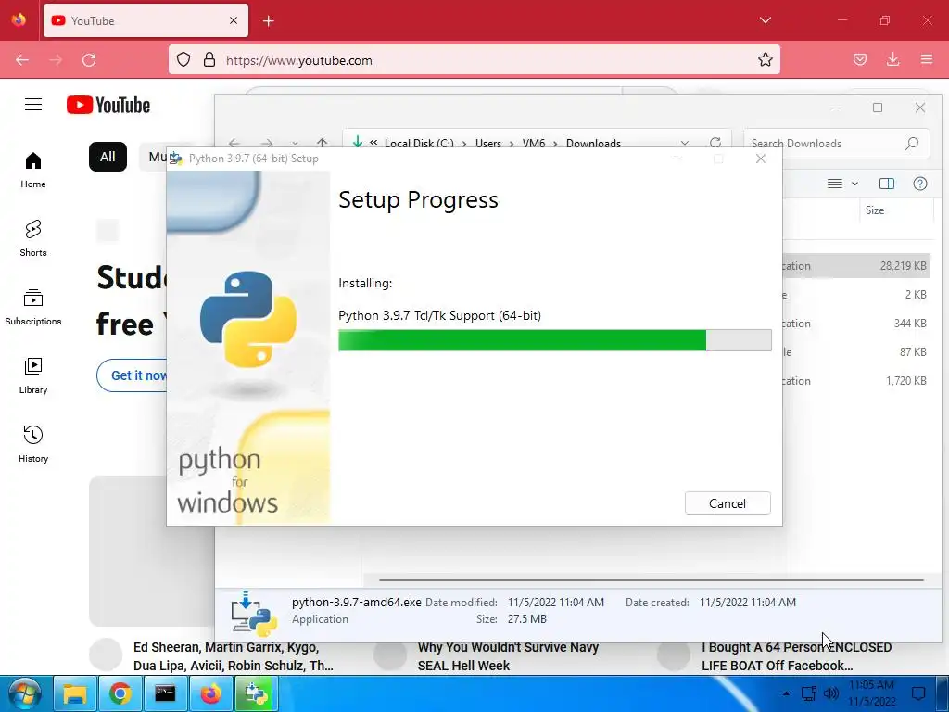
Task: Close the YouTube tab
Action: pos(234,20)
